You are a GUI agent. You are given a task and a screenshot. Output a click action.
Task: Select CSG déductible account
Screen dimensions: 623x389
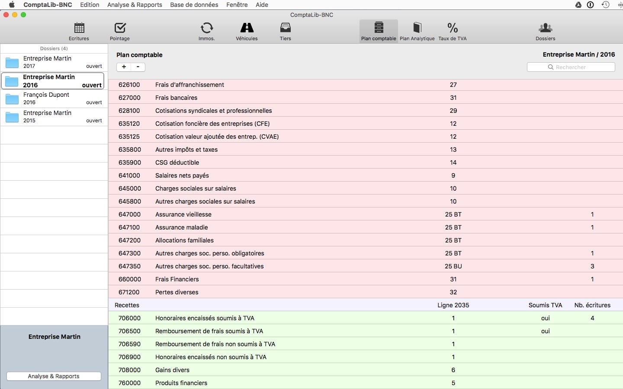(366, 163)
